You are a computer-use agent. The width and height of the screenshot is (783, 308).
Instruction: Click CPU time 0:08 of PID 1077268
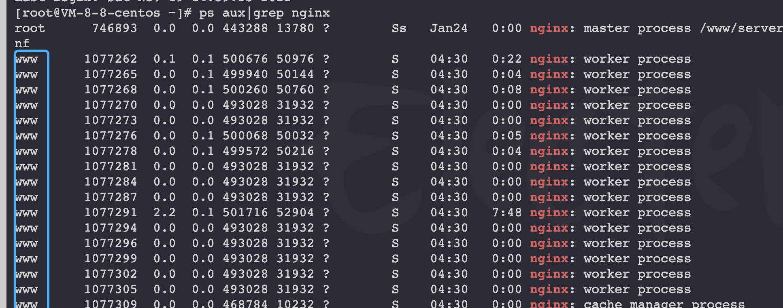pyautogui.click(x=506, y=90)
